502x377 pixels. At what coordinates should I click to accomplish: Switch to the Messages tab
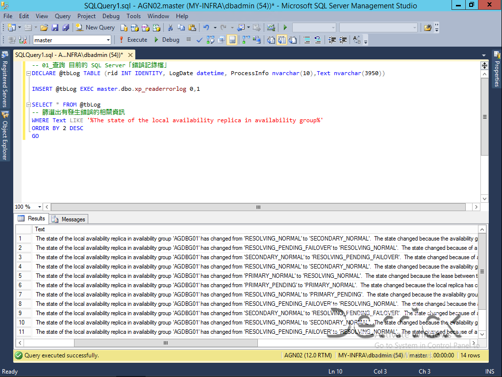point(68,219)
